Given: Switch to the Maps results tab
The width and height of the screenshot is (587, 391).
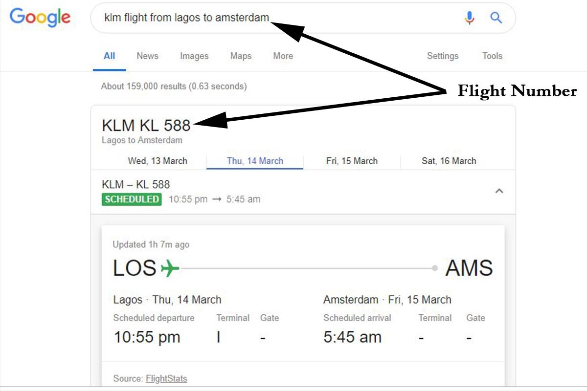Looking at the screenshot, I should tap(241, 56).
